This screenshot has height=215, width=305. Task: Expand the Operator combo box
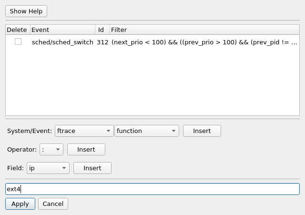pyautogui.click(x=51, y=149)
